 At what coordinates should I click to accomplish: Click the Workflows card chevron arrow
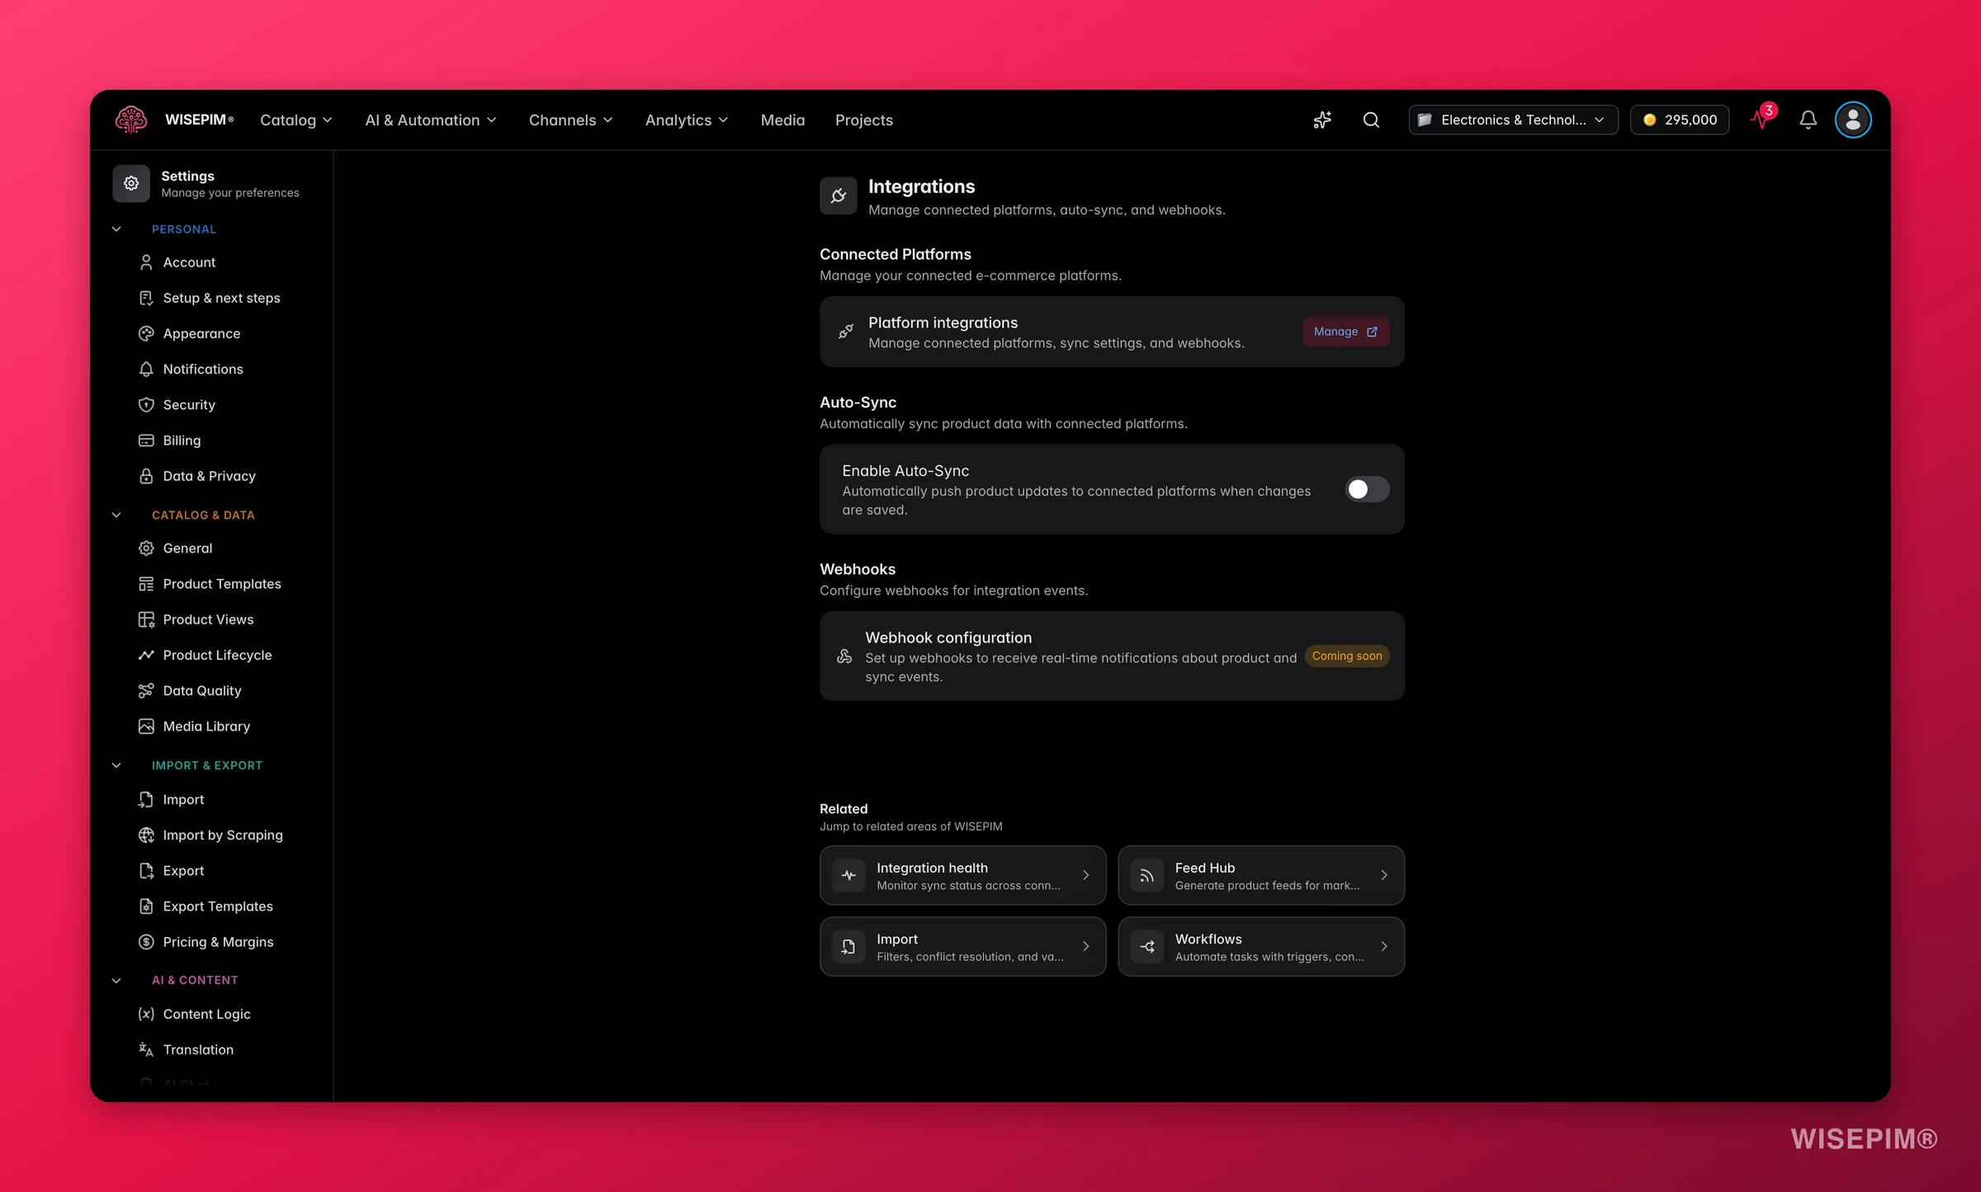click(x=1384, y=946)
